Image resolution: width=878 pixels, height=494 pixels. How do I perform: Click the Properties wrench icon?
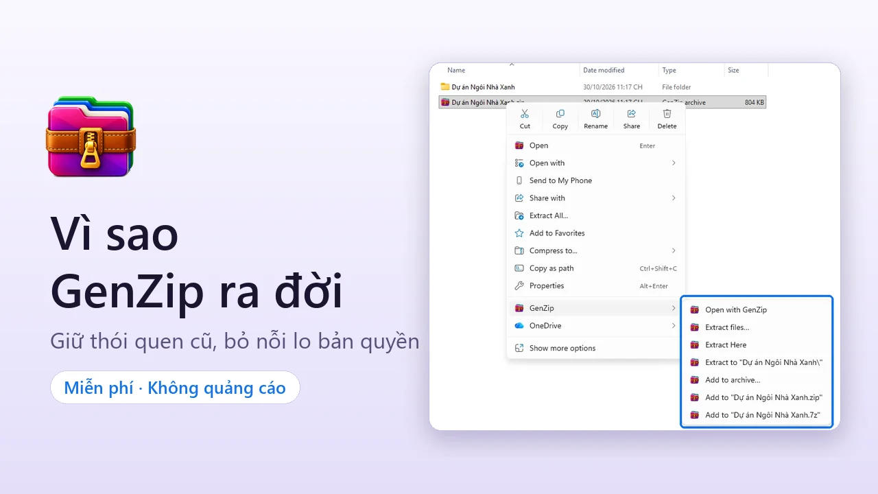(x=519, y=285)
